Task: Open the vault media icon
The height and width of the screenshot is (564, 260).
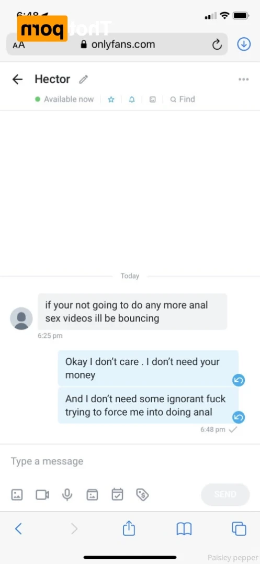Action: 92,494
